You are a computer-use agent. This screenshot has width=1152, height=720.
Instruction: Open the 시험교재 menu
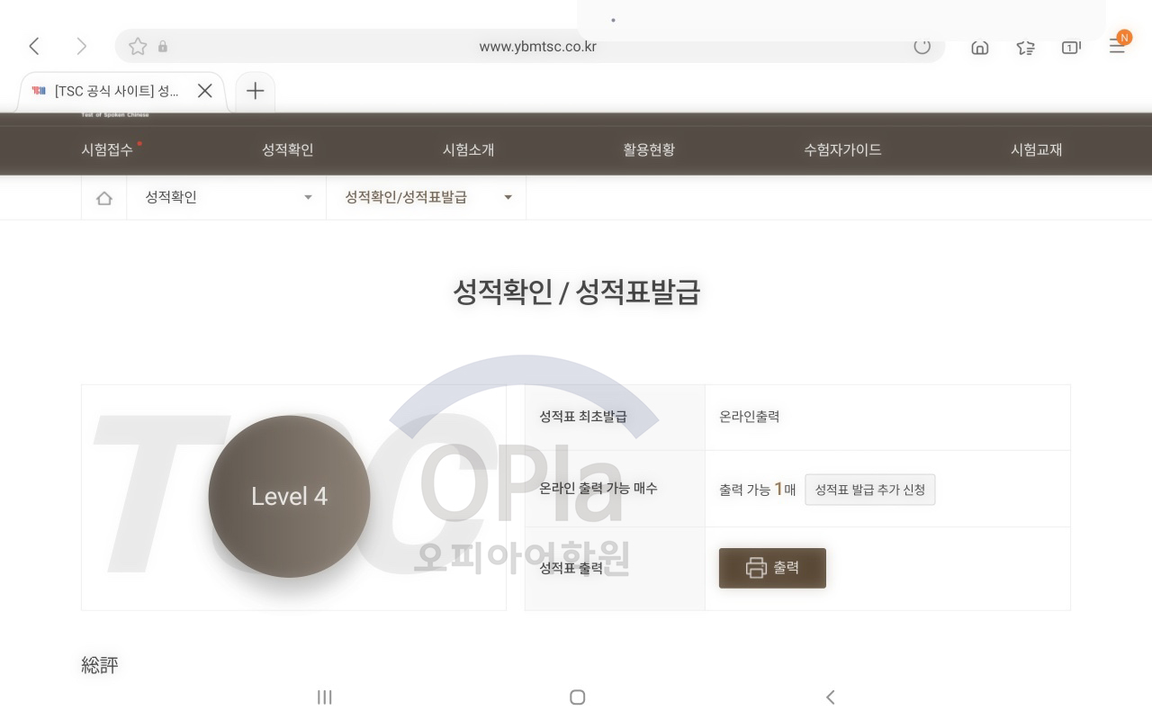click(1036, 149)
